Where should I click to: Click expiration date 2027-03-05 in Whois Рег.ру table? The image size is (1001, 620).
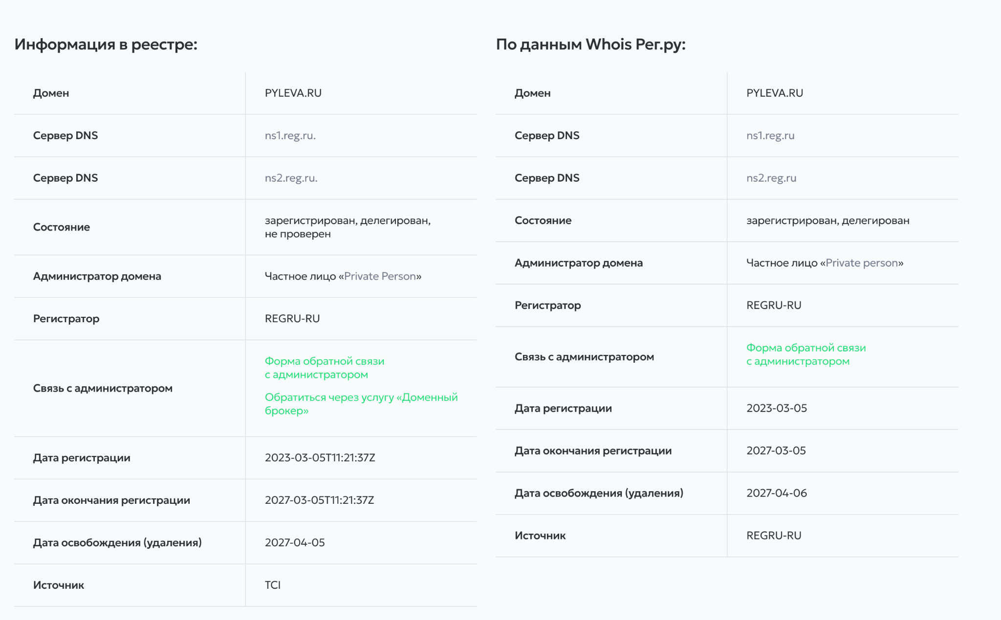pos(776,451)
